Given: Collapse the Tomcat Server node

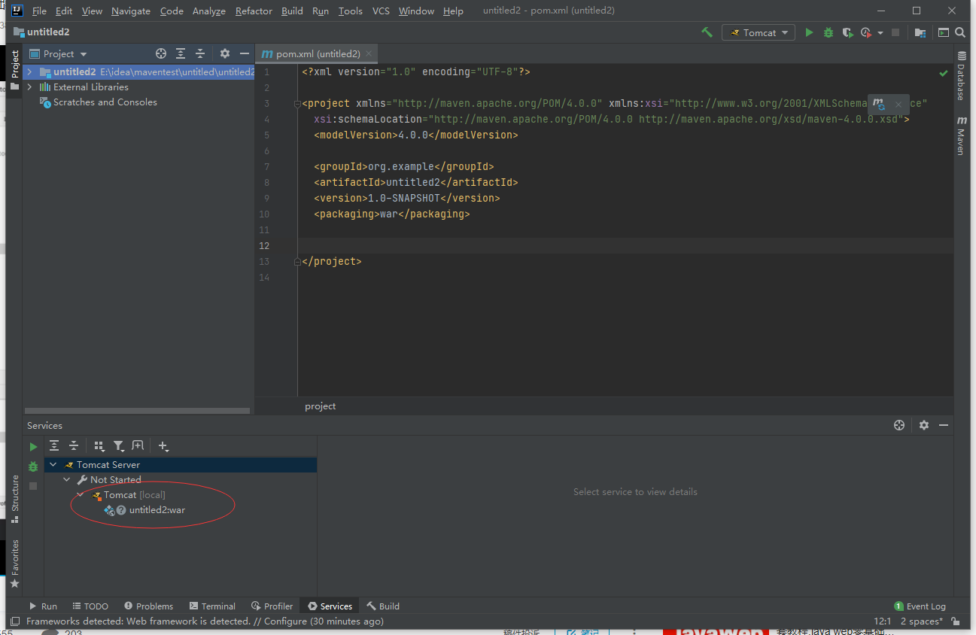Looking at the screenshot, I should point(53,465).
